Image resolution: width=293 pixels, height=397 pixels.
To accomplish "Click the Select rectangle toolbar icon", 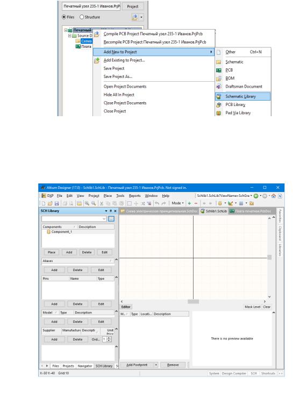I will pyautogui.click(x=129, y=203).
